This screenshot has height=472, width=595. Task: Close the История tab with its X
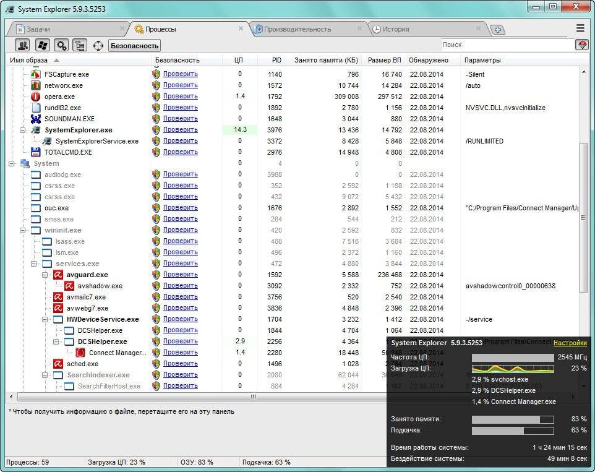click(478, 28)
